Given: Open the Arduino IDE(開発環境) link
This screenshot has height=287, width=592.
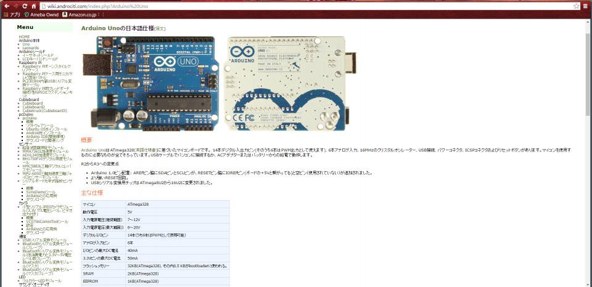Looking at the screenshot, I should click(x=45, y=137).
